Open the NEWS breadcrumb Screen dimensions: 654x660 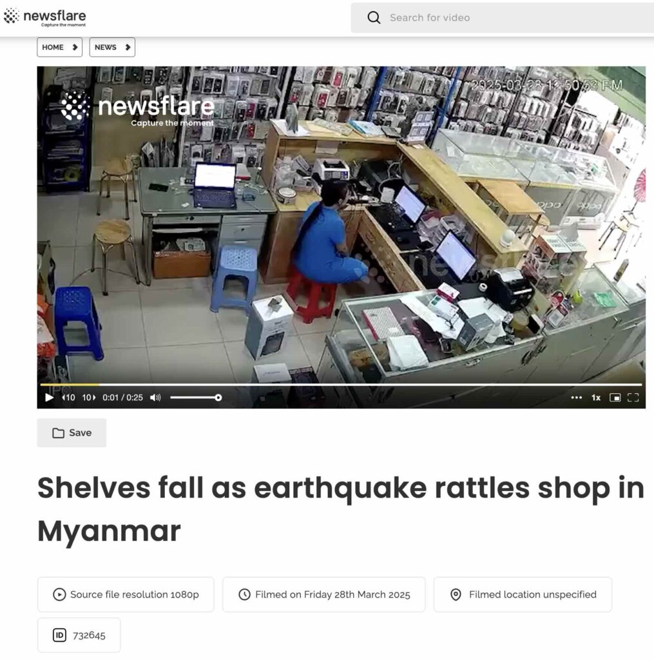point(112,47)
